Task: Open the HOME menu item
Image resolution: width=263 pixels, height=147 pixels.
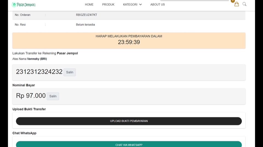Action: [89, 5]
